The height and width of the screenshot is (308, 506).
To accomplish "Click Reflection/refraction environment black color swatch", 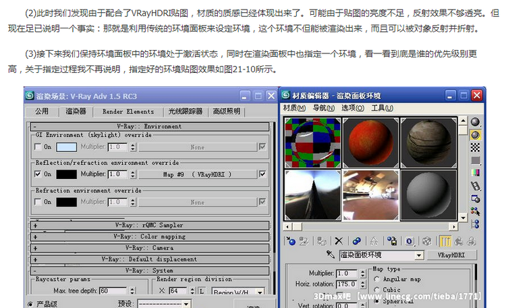I will click(67, 174).
